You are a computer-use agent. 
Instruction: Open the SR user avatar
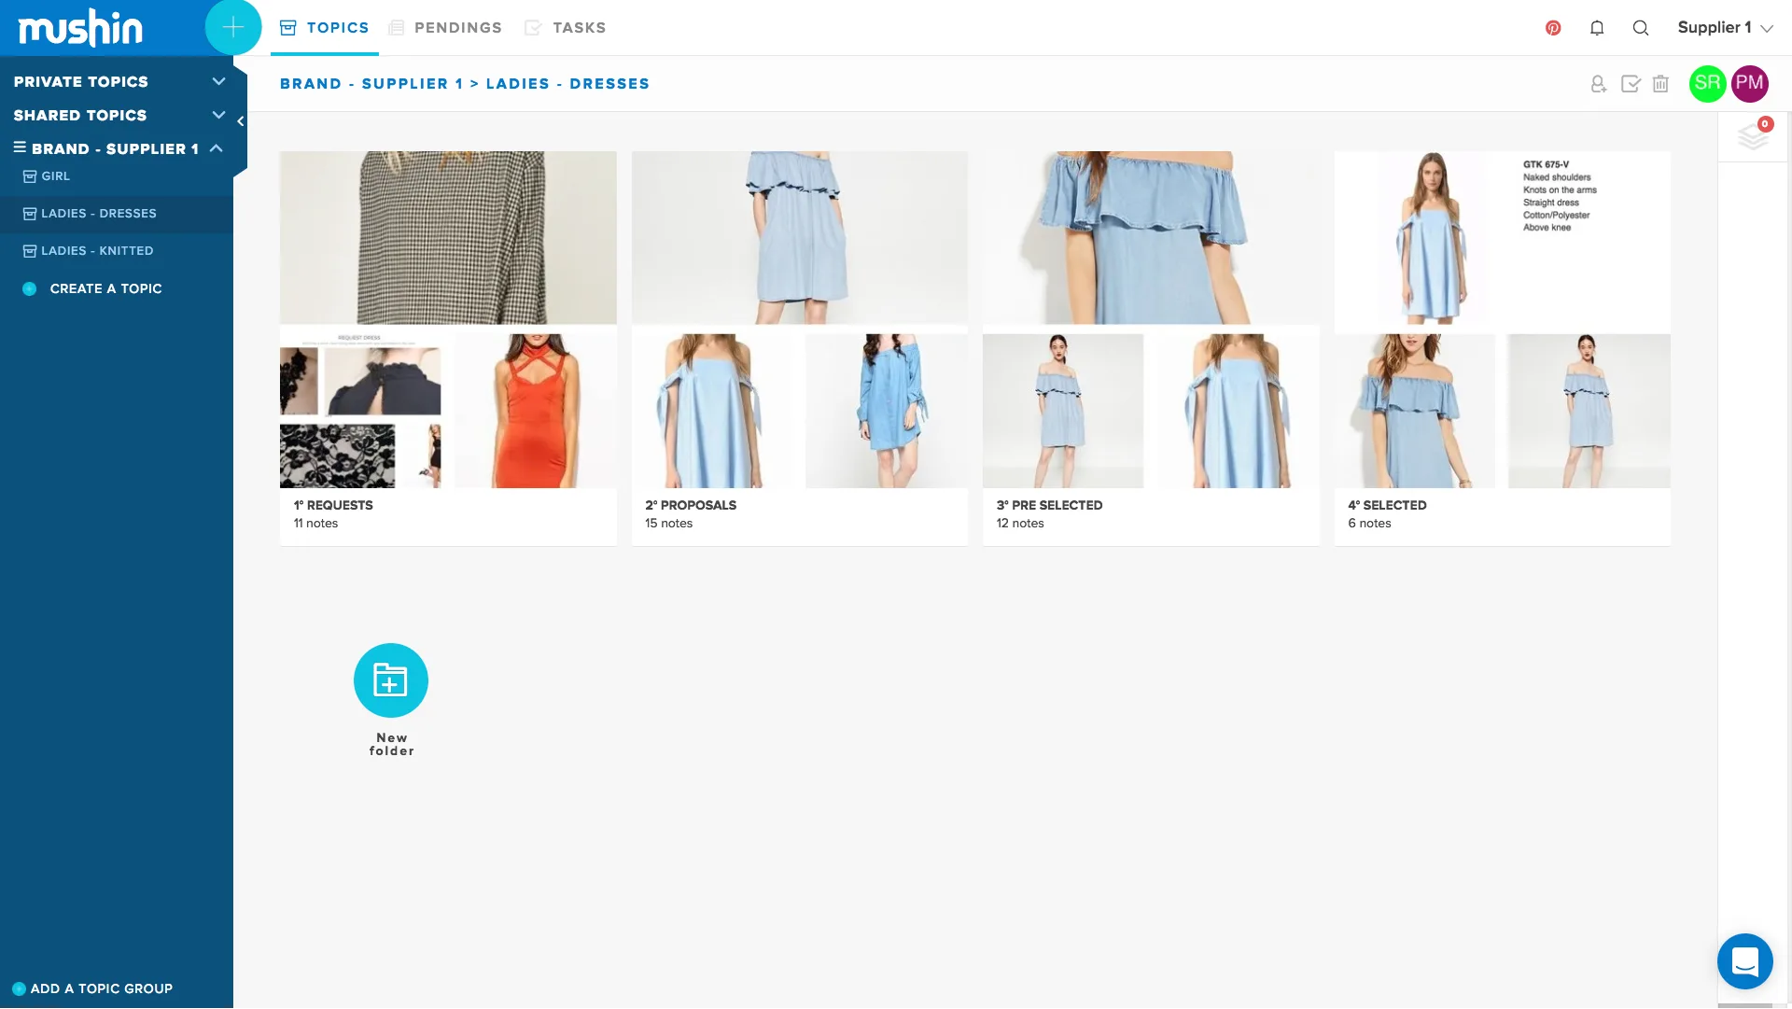(x=1707, y=84)
